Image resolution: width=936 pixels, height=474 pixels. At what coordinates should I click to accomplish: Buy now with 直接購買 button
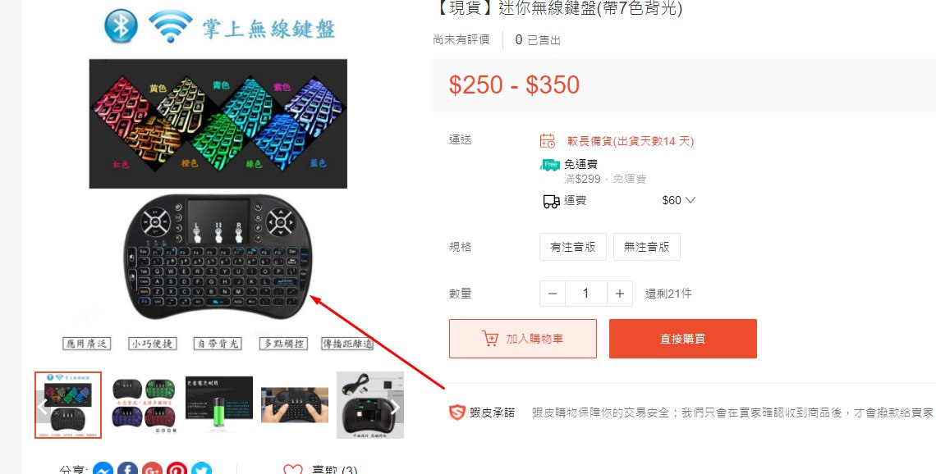tap(683, 339)
